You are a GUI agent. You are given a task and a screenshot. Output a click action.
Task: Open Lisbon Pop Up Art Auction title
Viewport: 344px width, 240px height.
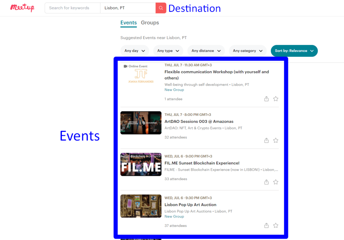[x=190, y=205]
